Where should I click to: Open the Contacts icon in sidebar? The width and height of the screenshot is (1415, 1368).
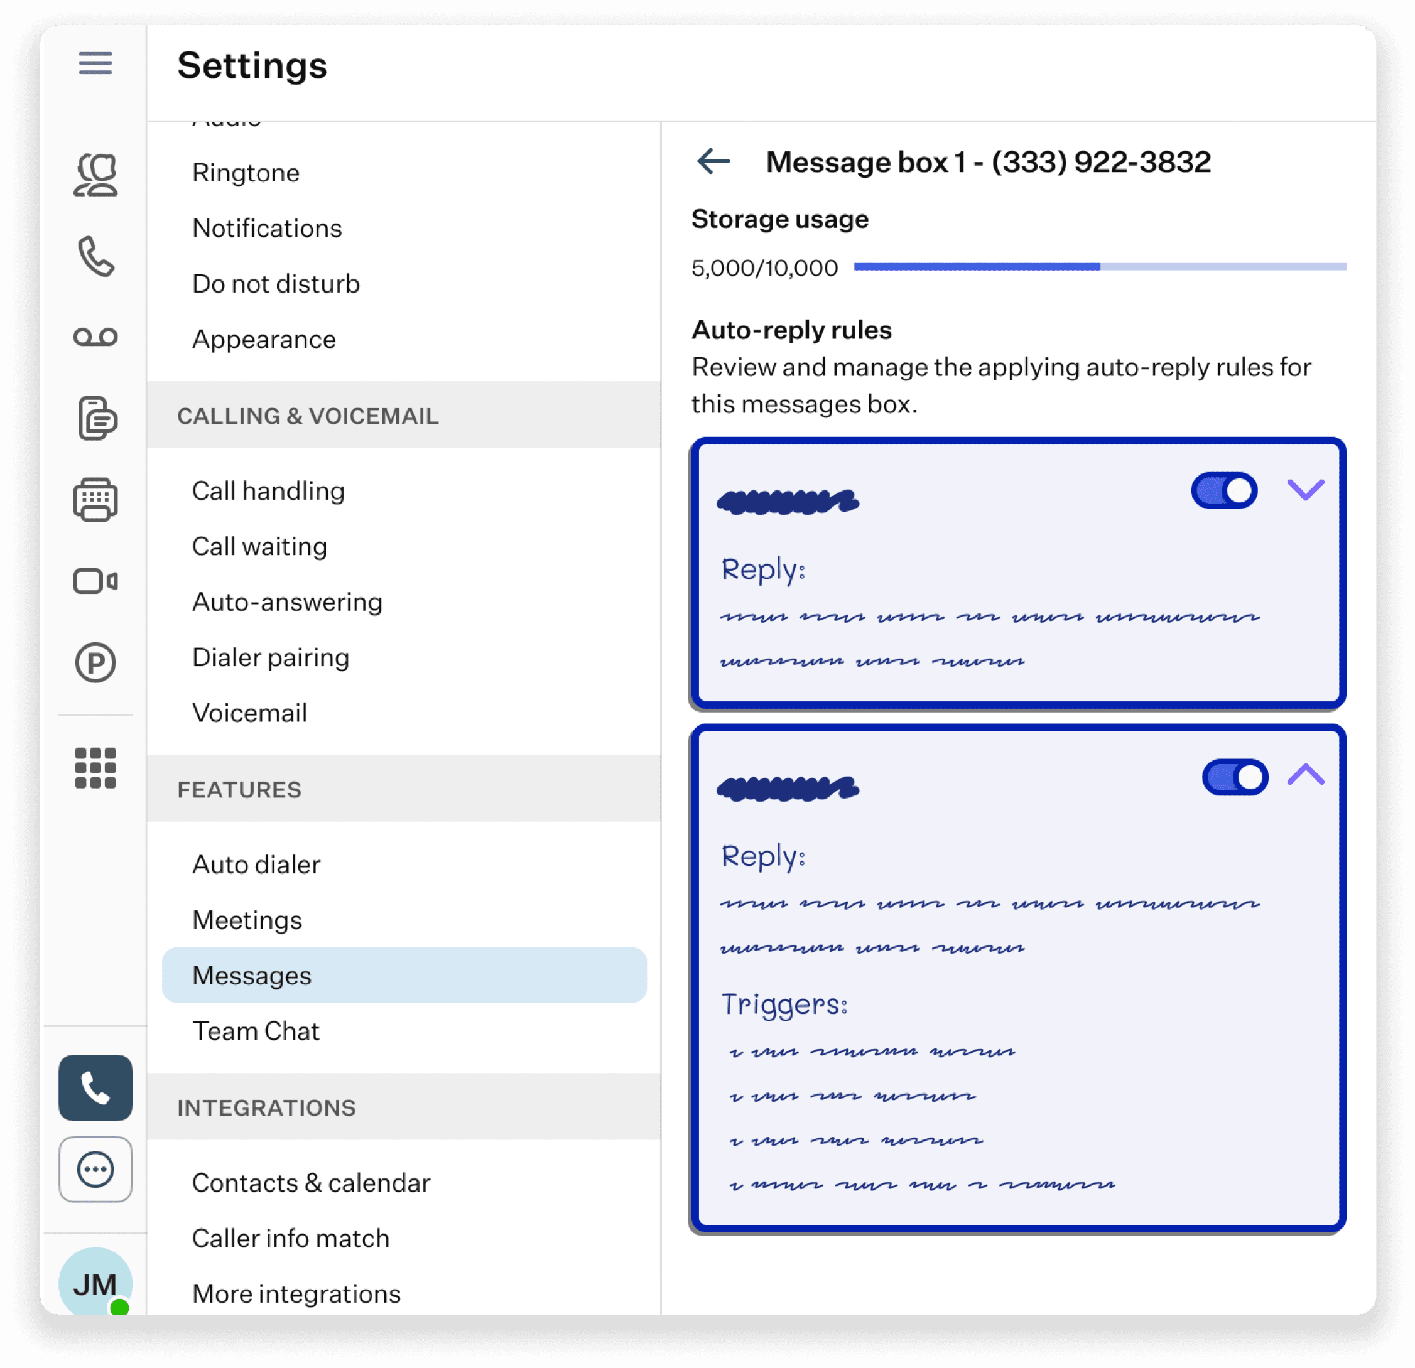pyautogui.click(x=95, y=175)
